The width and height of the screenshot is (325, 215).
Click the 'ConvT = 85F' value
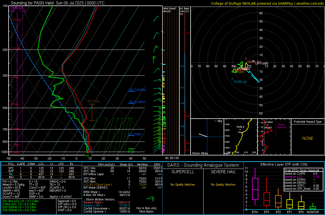tap(37, 188)
